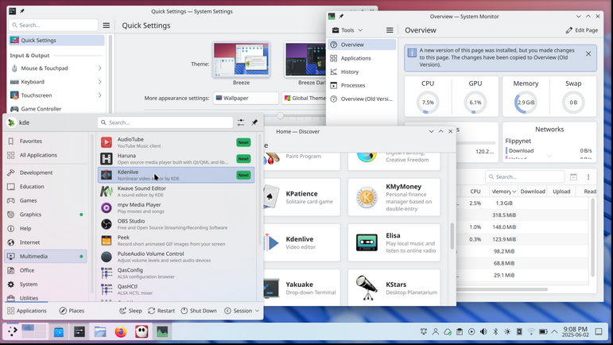
Task: Click the Discover window vertical scrollbar
Action: coord(452,235)
